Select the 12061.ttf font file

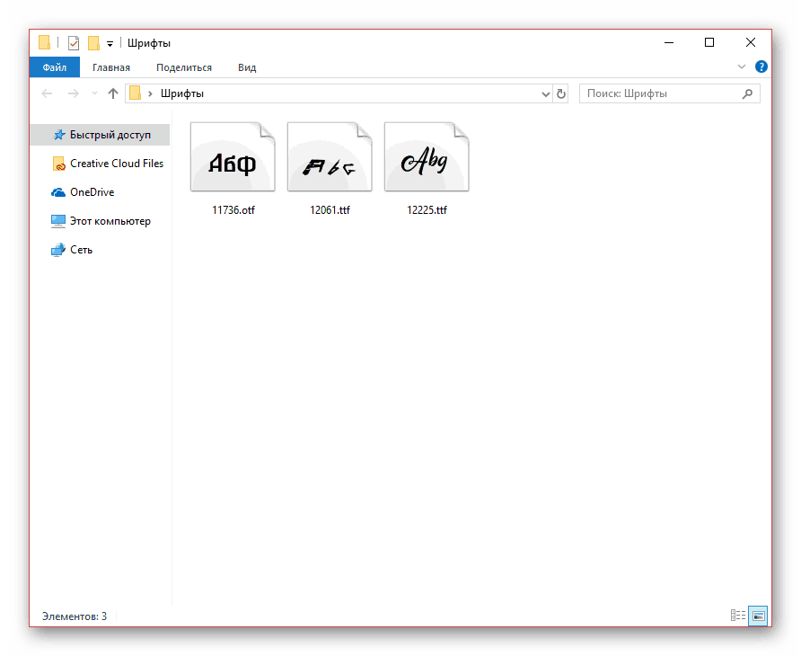[330, 162]
